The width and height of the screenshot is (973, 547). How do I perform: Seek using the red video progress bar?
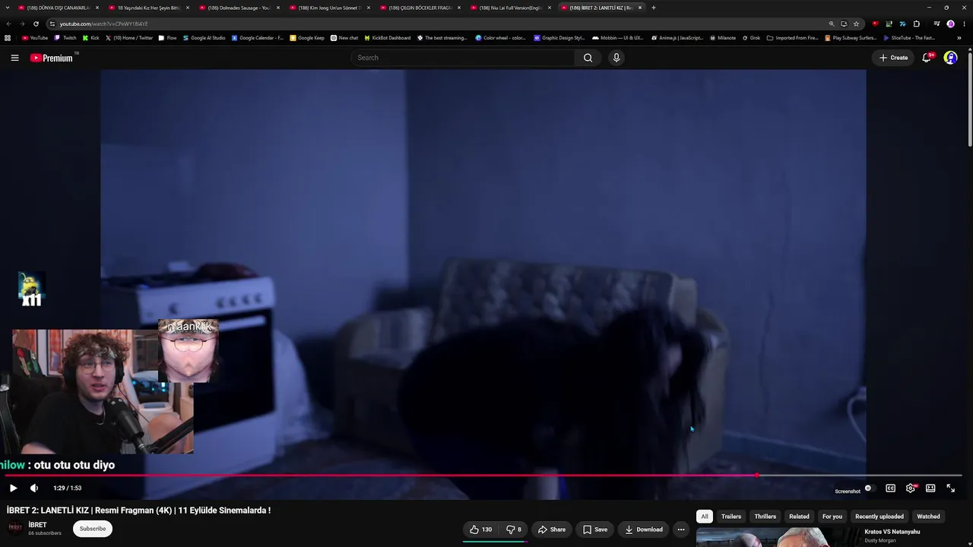pos(484,476)
